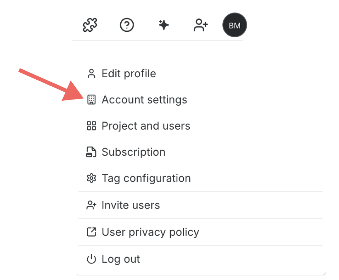Open Account settings from the menu
Viewport: 339px width, 280px height.
(x=201, y=100)
